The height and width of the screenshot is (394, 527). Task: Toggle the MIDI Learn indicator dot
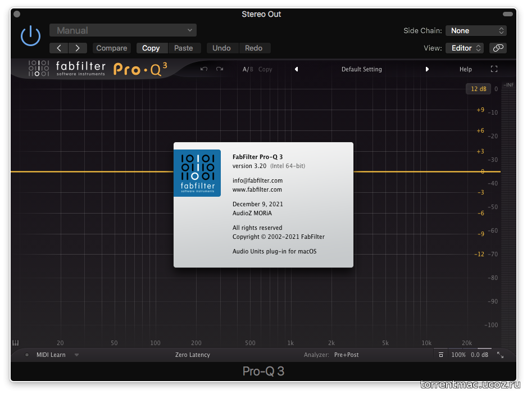27,355
